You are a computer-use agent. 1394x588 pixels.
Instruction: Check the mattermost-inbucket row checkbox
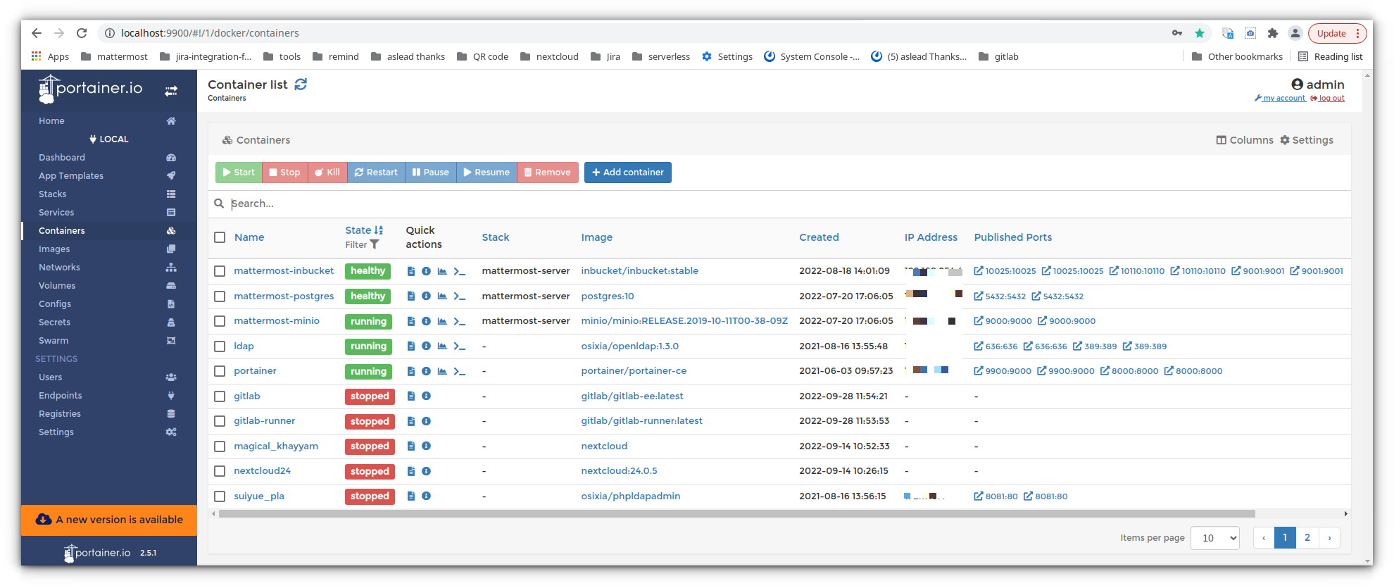pos(220,271)
